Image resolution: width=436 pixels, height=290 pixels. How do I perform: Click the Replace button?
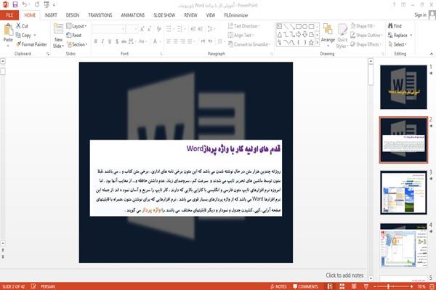(x=400, y=35)
